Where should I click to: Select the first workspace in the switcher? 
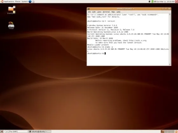[x=162, y=131]
